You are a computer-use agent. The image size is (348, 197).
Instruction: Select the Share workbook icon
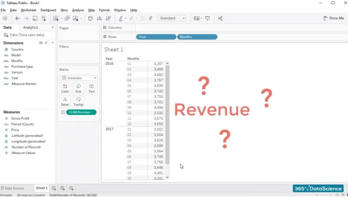(x=220, y=18)
